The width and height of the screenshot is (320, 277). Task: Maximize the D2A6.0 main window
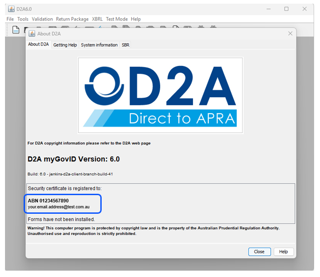coord(286,9)
